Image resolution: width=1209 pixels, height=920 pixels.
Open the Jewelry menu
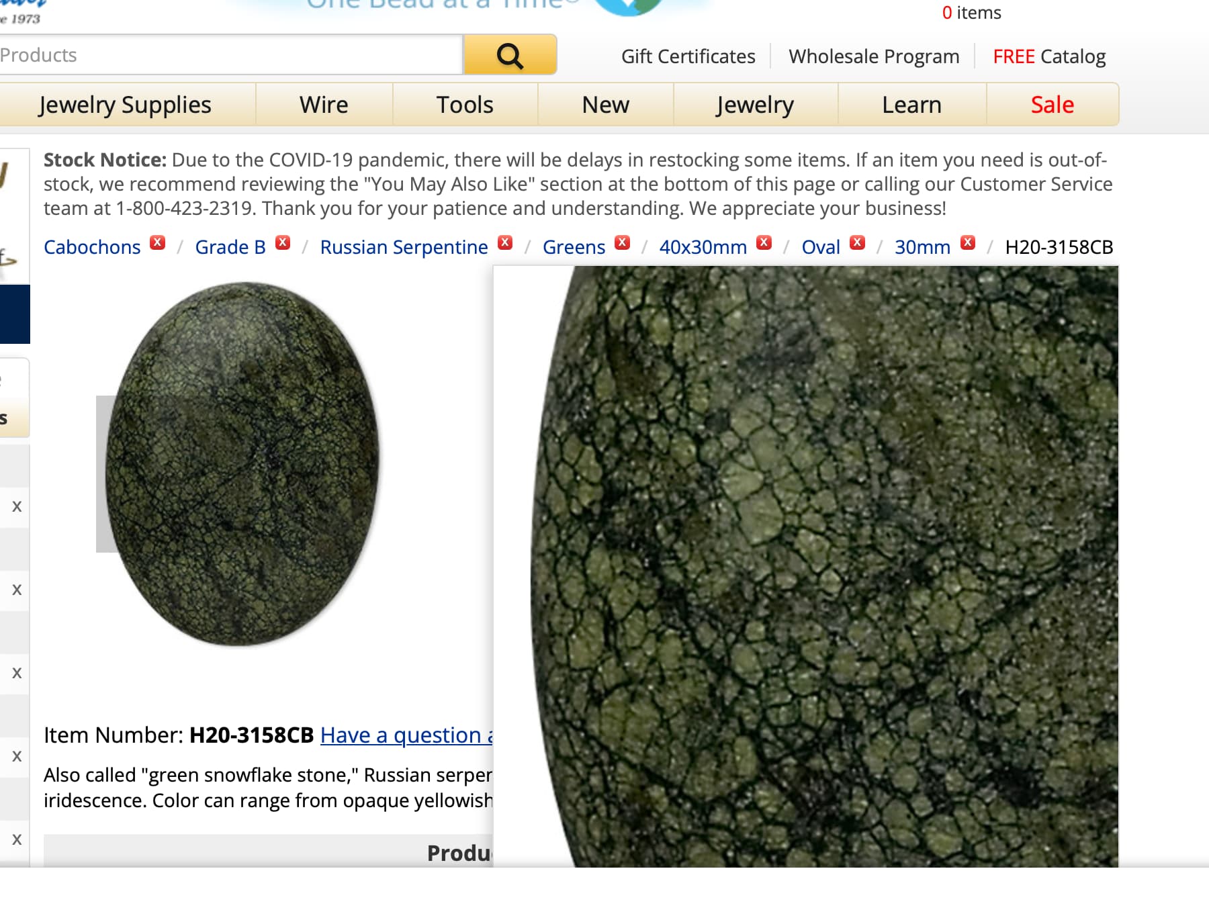click(x=755, y=105)
